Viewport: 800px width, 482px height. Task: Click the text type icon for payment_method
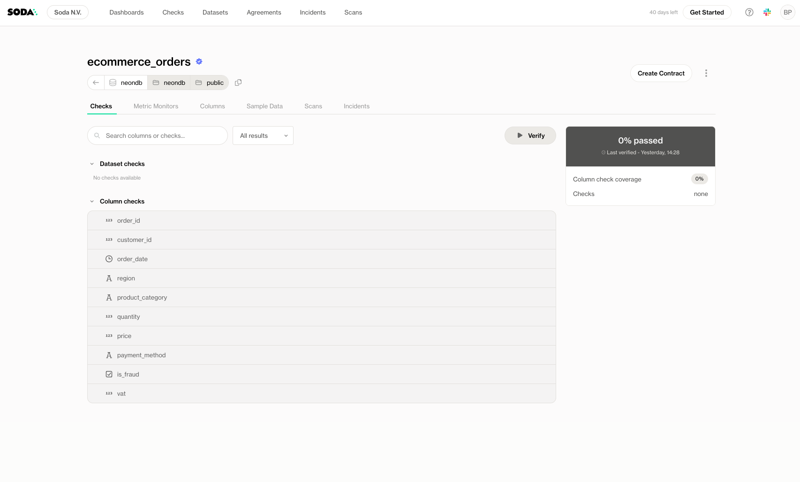click(x=109, y=355)
